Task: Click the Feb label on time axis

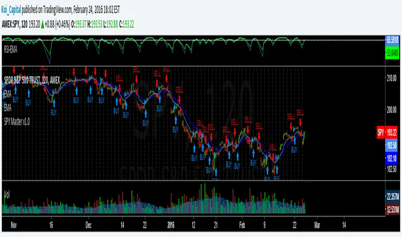Action: (242, 225)
